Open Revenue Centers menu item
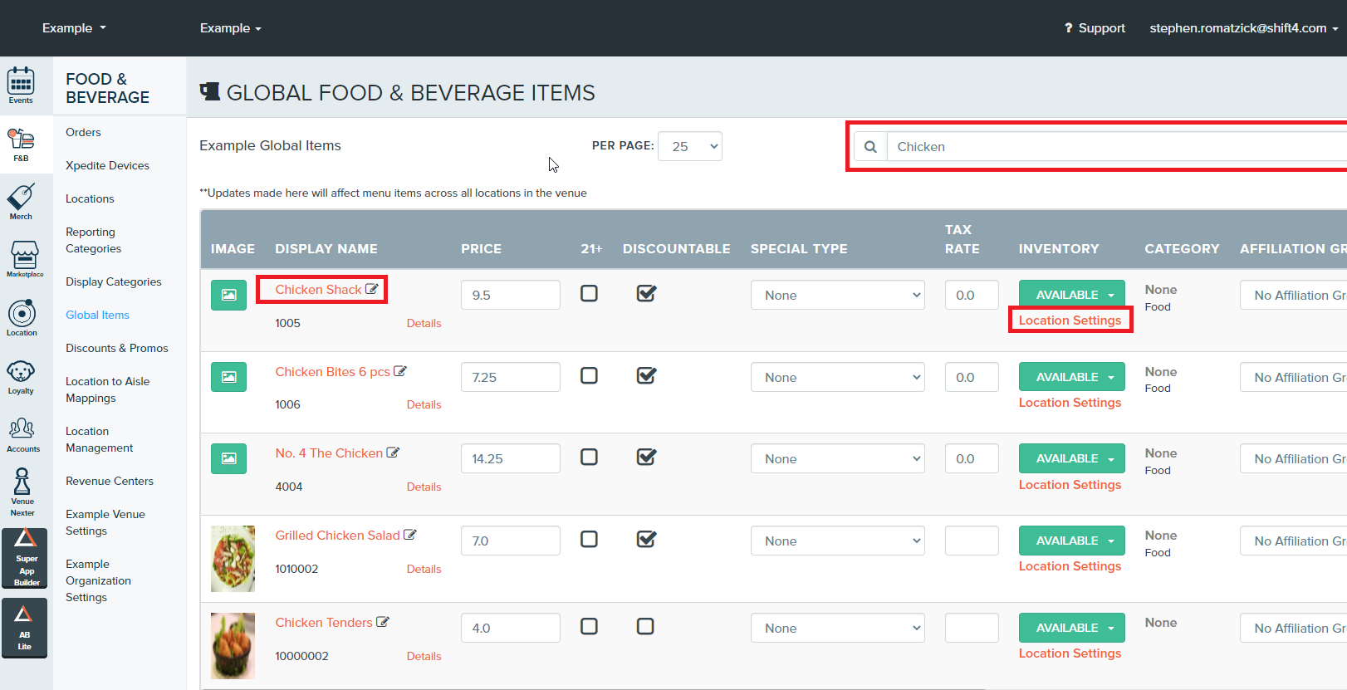The height and width of the screenshot is (690, 1347). tap(110, 481)
